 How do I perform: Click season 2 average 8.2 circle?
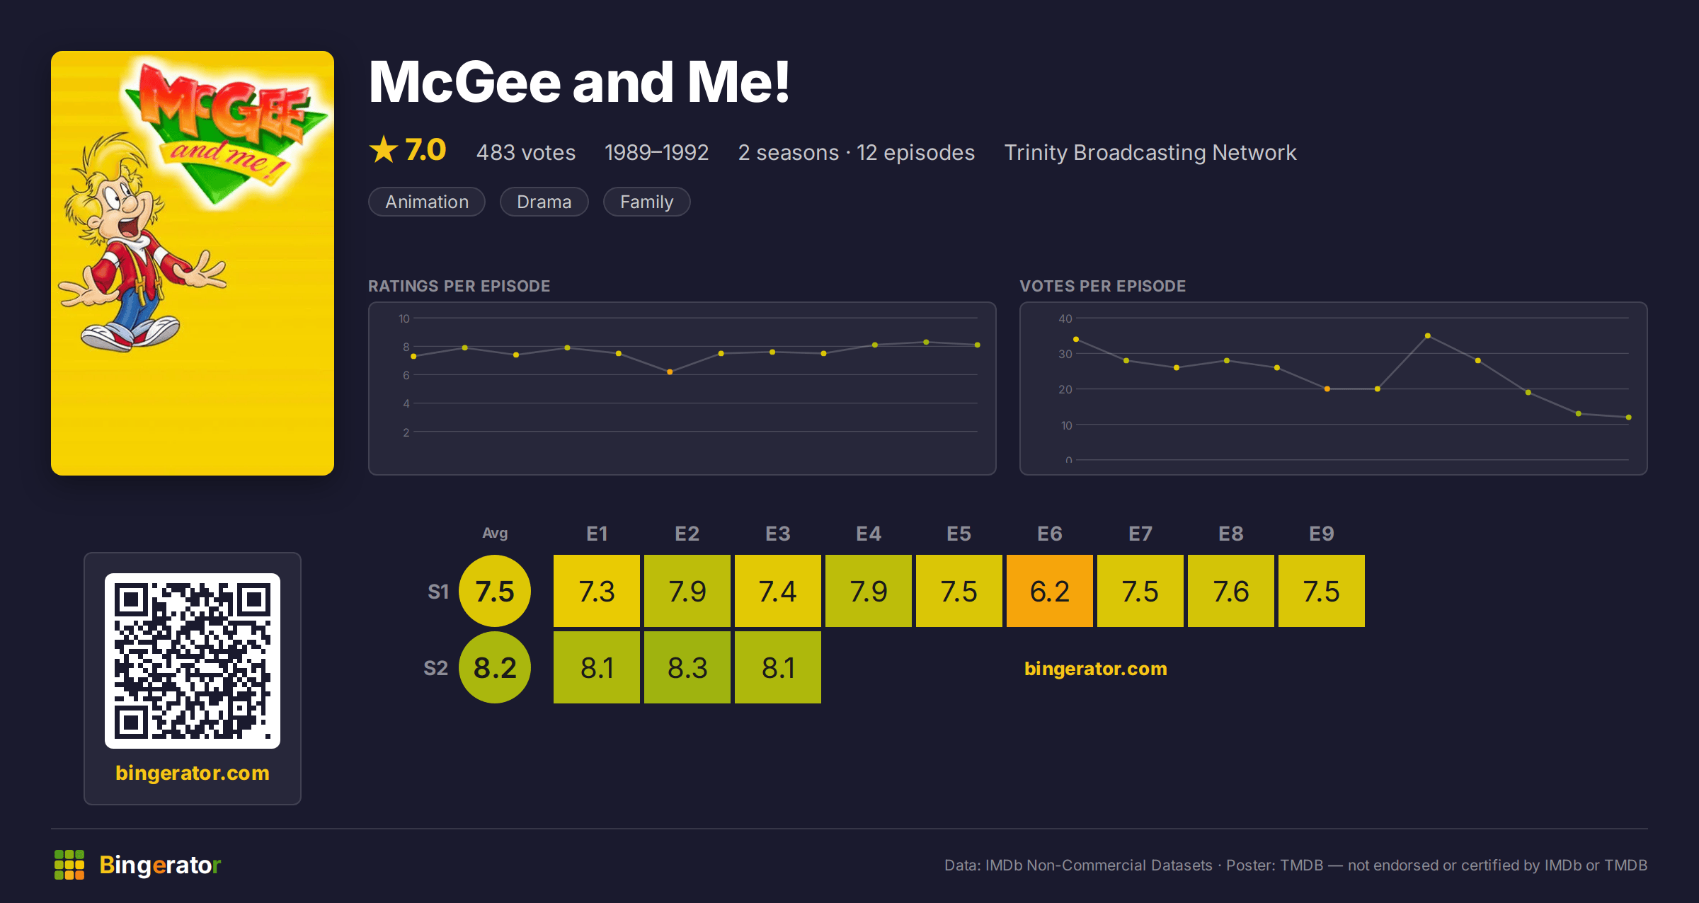coord(495,667)
